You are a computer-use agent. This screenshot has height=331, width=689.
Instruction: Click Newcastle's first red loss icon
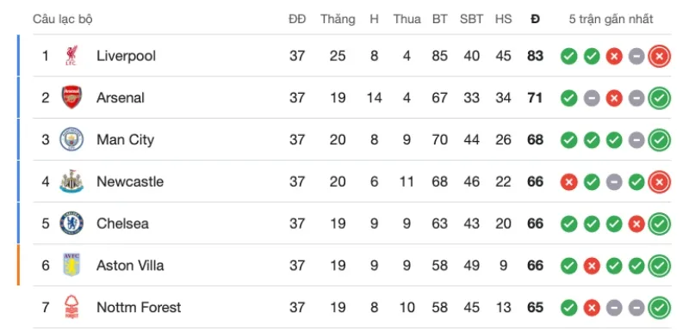click(568, 182)
